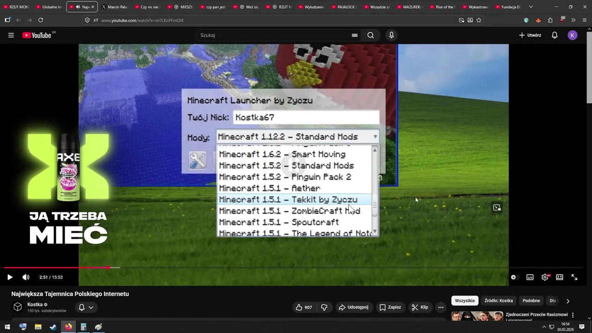The height and width of the screenshot is (333, 592).
Task: Open Kostka channel avatar
Action: tap(18, 307)
